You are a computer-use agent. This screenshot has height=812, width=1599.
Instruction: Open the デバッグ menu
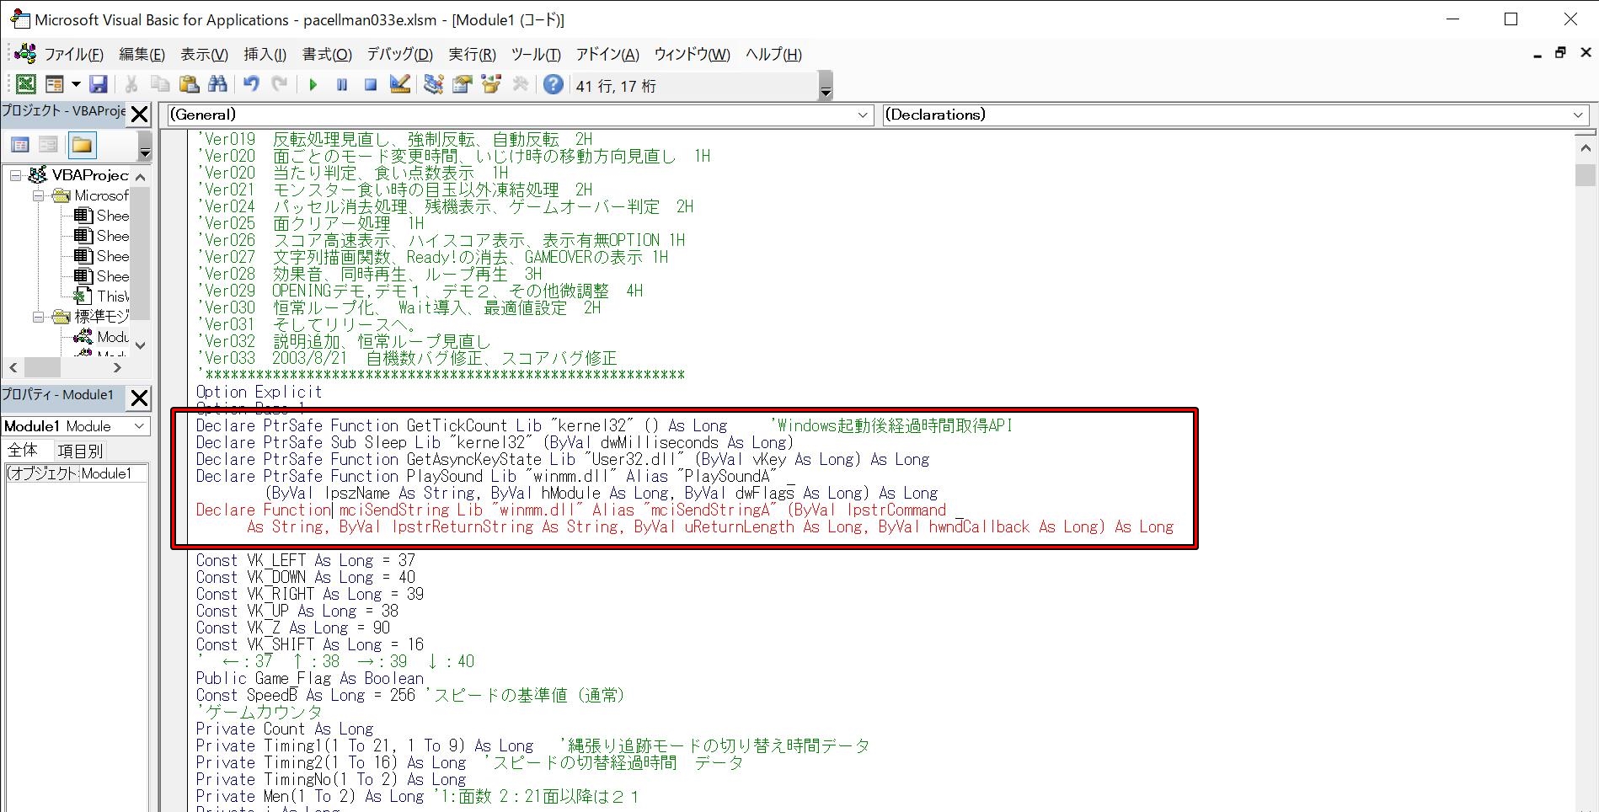399,54
